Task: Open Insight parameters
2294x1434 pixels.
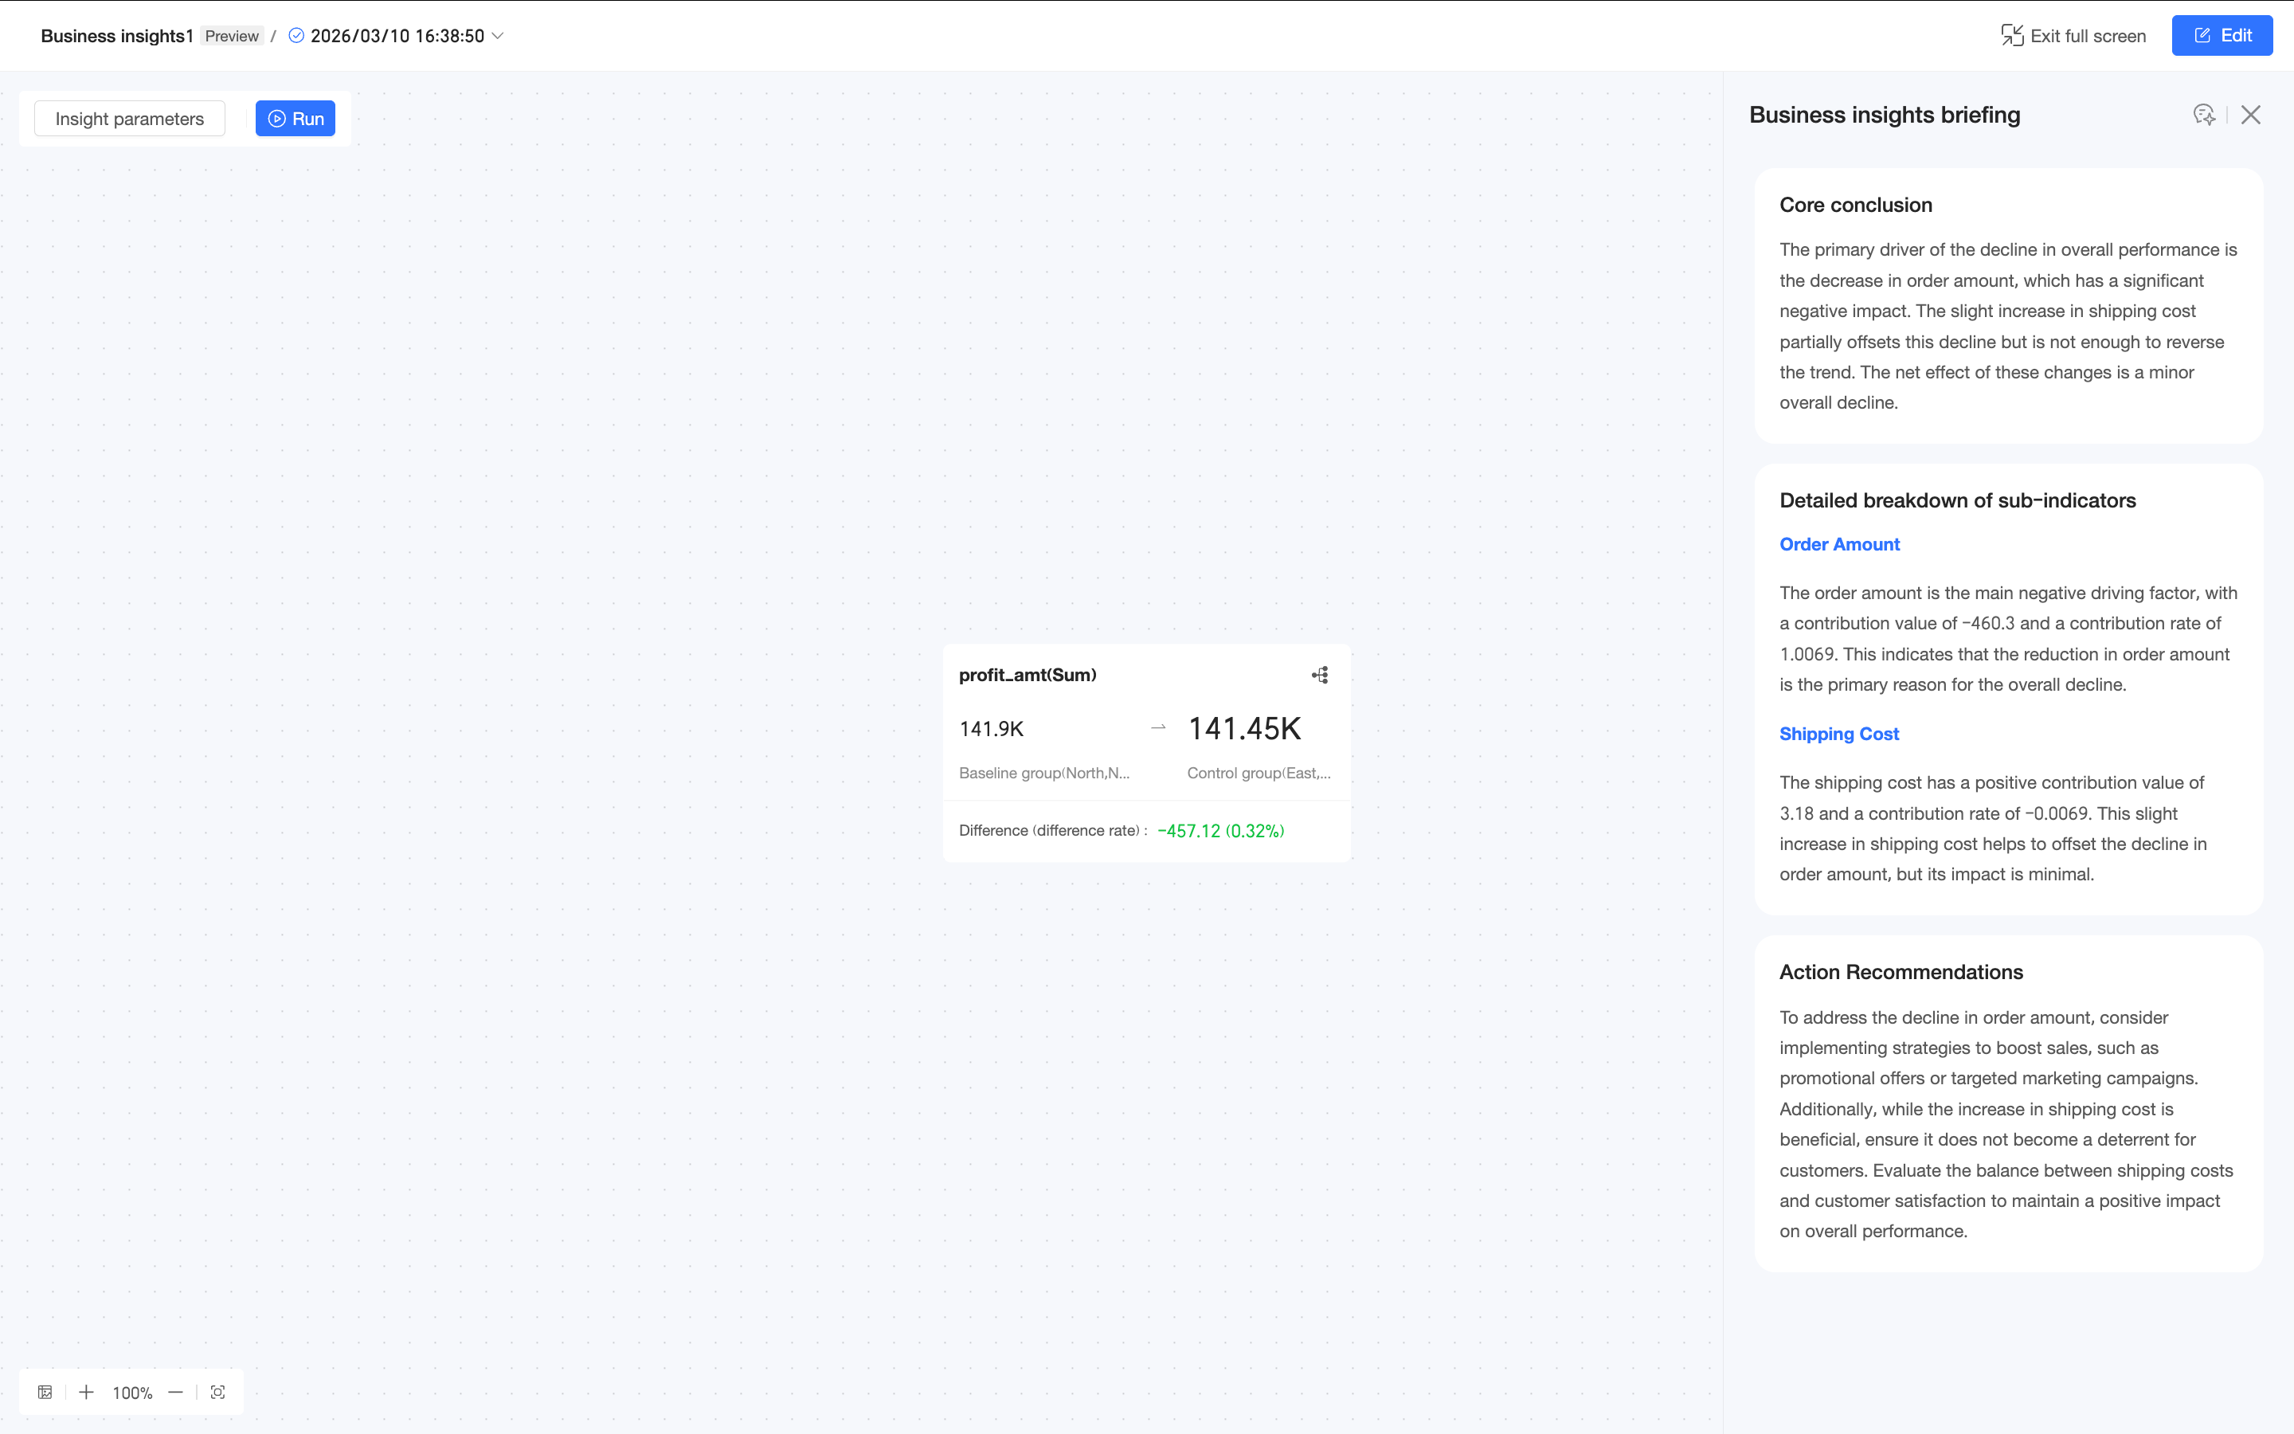Action: (130, 119)
